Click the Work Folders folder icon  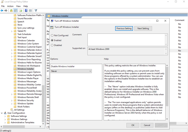(15, 107)
